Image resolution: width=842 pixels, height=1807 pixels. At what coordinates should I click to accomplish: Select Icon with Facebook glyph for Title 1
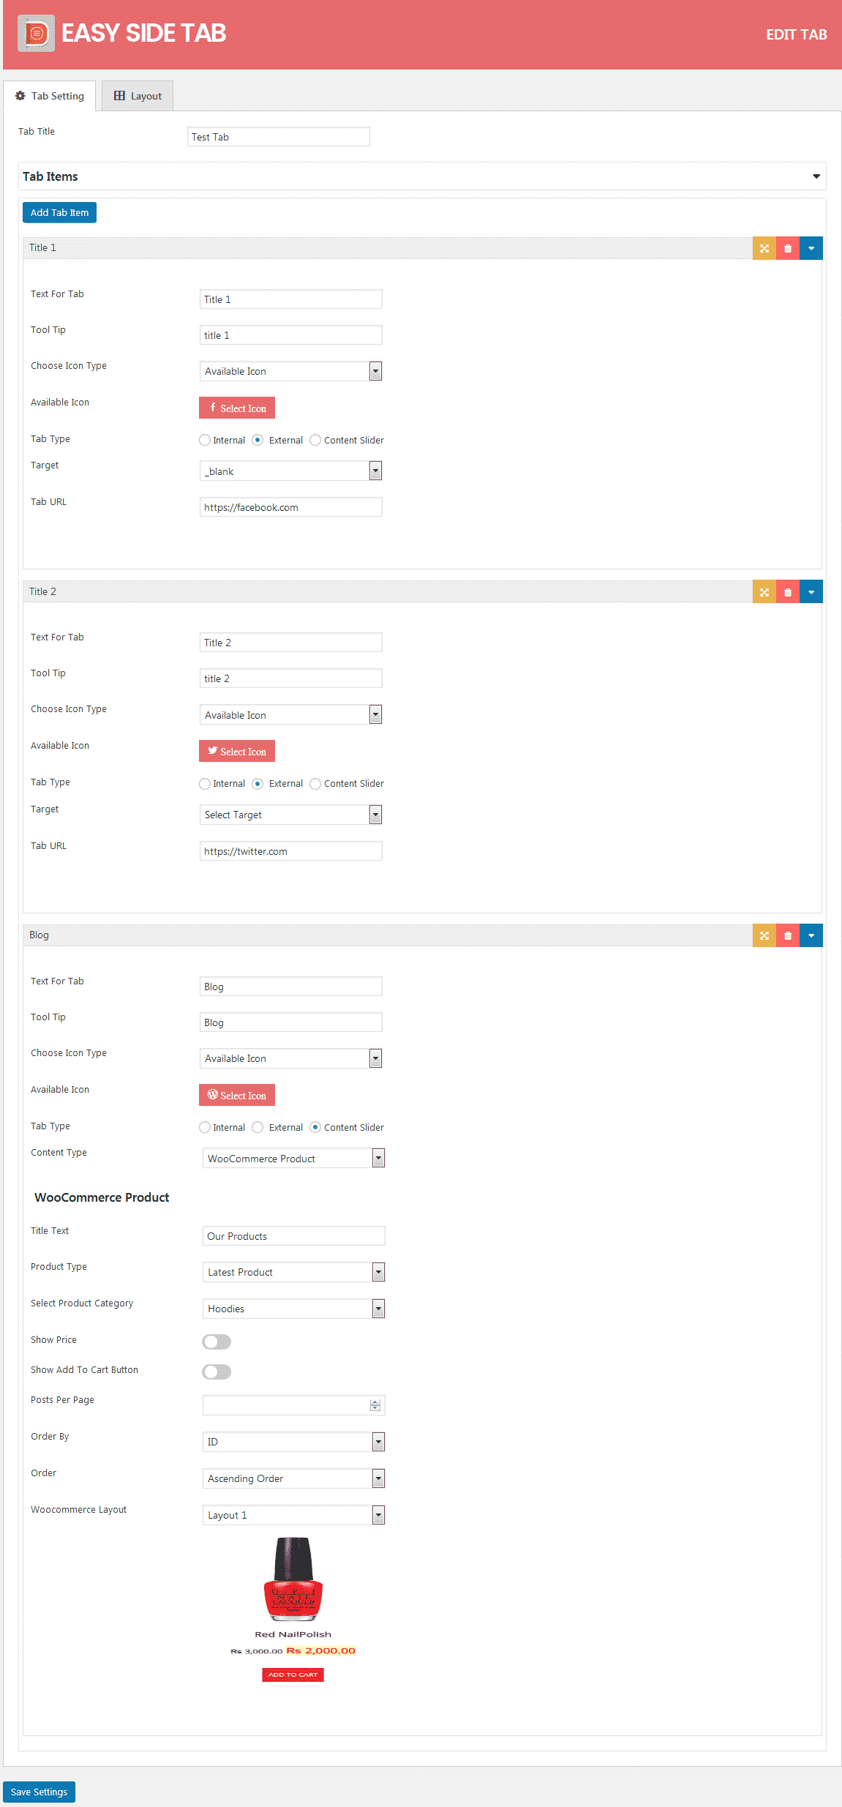point(237,408)
